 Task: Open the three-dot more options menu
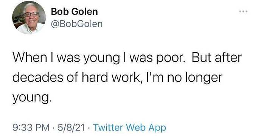coord(243,11)
